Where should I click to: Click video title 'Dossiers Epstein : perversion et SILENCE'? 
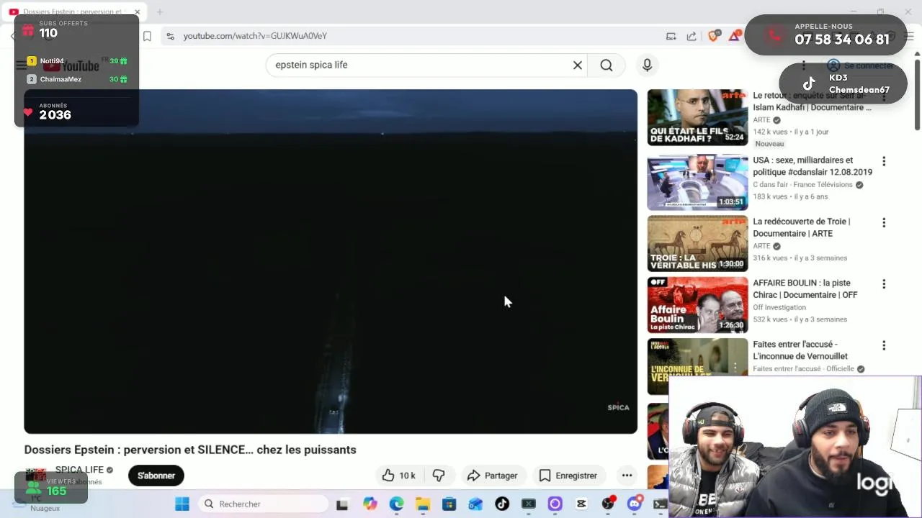pos(190,450)
